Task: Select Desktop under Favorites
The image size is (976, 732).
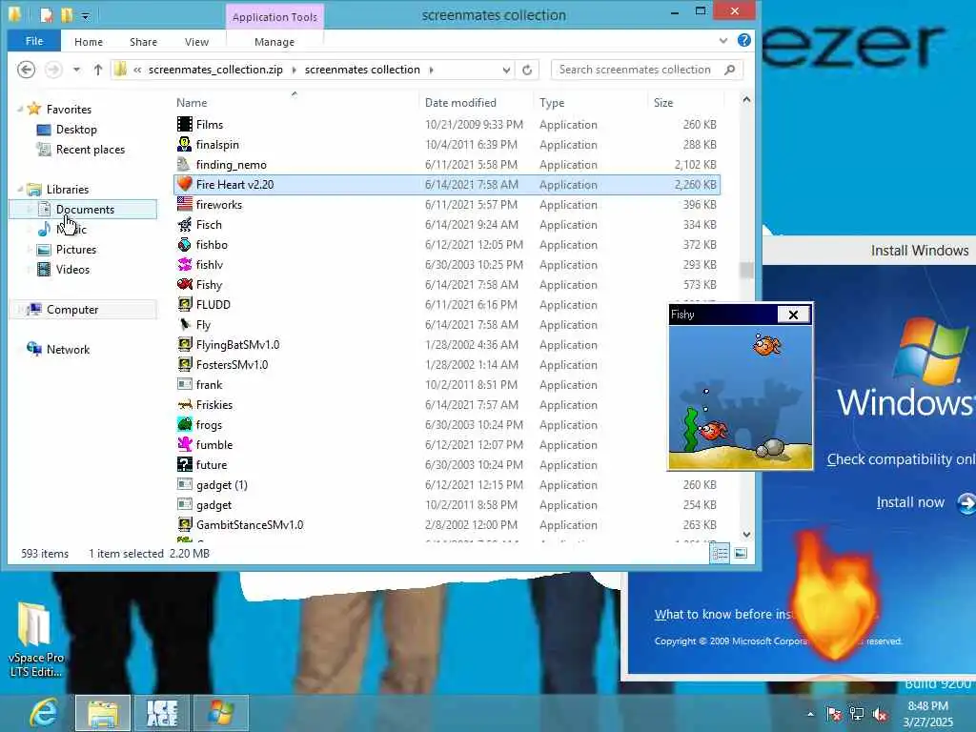Action: (76, 130)
